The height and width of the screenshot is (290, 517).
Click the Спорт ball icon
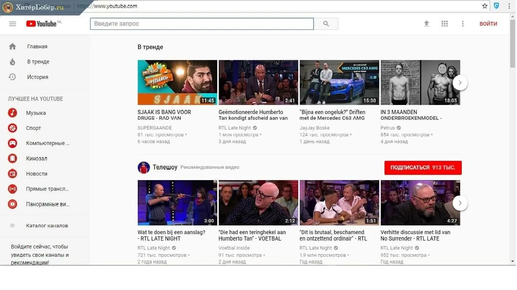coord(12,128)
